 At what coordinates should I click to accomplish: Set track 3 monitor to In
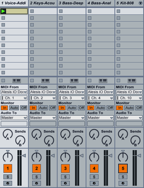[62, 108]
